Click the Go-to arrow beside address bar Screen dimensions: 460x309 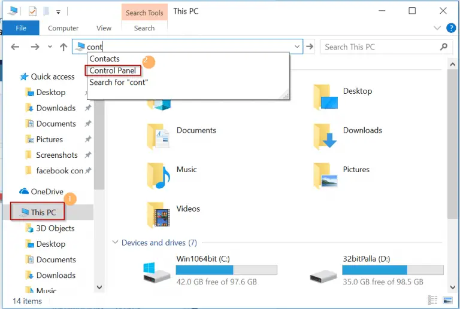coord(310,47)
